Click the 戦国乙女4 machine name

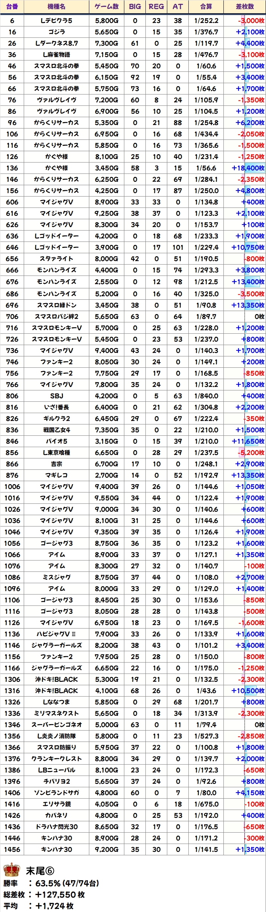(x=57, y=430)
